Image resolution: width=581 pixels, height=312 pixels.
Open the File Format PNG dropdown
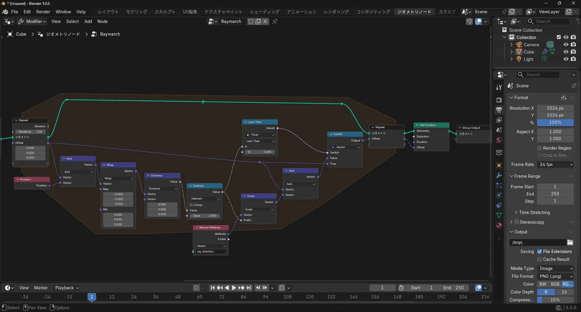click(x=556, y=276)
